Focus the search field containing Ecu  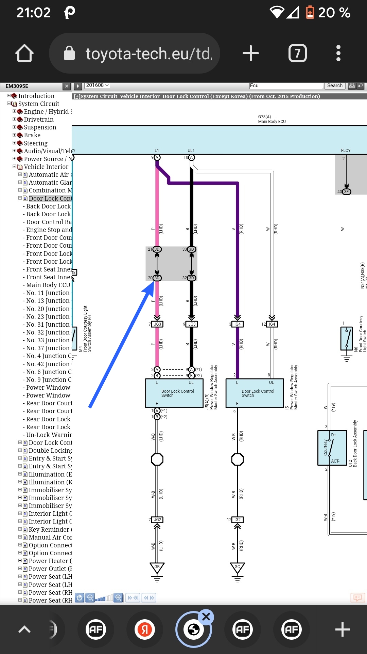coord(285,85)
